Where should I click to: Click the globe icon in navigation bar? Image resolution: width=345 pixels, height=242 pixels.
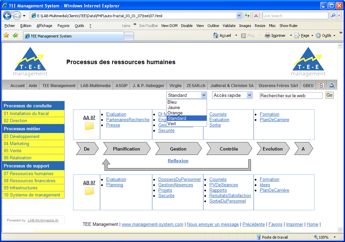point(331,85)
